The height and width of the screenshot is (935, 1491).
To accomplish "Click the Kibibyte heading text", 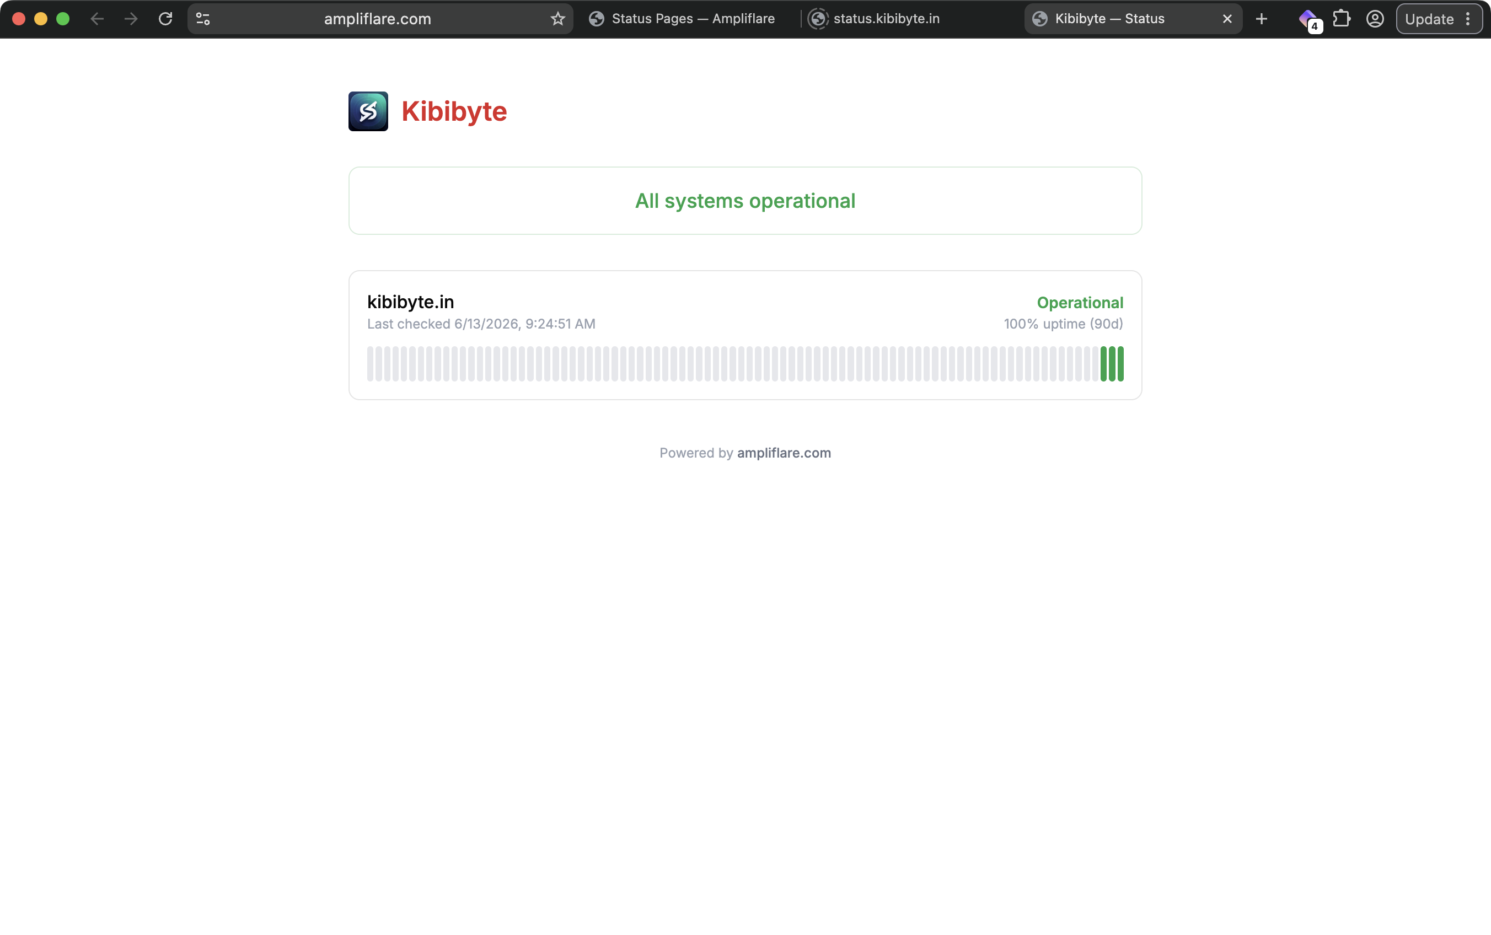I will [x=454, y=111].
